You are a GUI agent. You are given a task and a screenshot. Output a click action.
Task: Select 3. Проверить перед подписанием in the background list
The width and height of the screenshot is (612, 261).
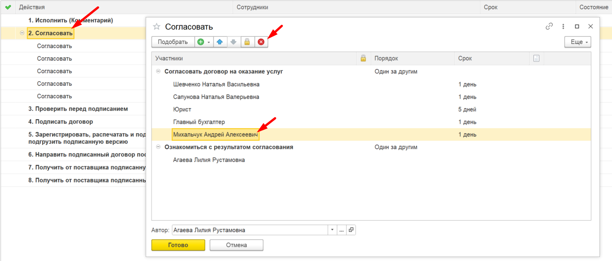coord(78,109)
